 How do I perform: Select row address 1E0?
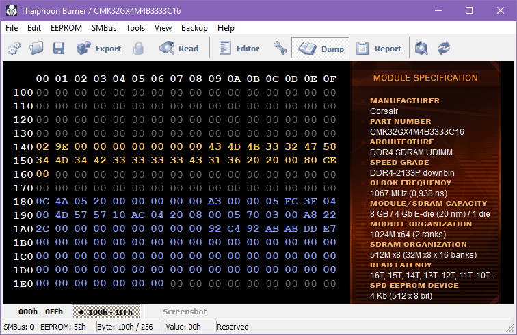point(23,284)
